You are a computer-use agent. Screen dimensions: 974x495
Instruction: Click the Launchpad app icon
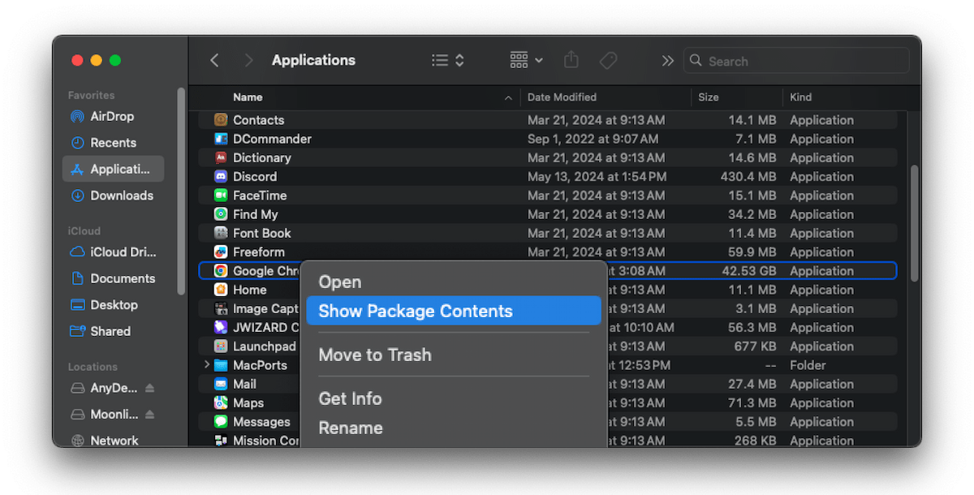point(221,346)
